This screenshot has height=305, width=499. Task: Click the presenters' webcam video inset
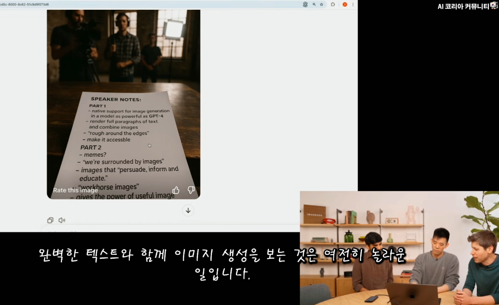pos(399,248)
